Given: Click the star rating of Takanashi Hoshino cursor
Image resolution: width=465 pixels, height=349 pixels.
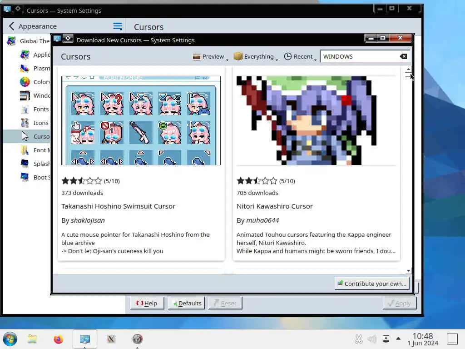Looking at the screenshot, I should [x=82, y=181].
